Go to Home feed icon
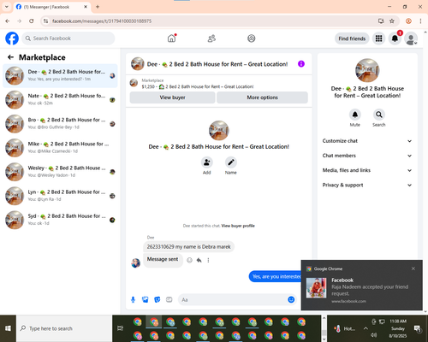The image size is (428, 342). tap(171, 38)
